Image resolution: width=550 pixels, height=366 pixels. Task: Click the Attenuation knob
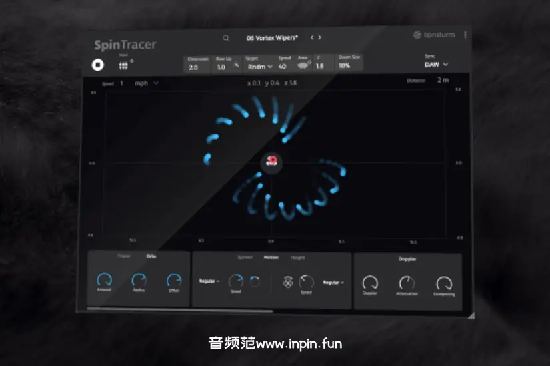(x=407, y=283)
